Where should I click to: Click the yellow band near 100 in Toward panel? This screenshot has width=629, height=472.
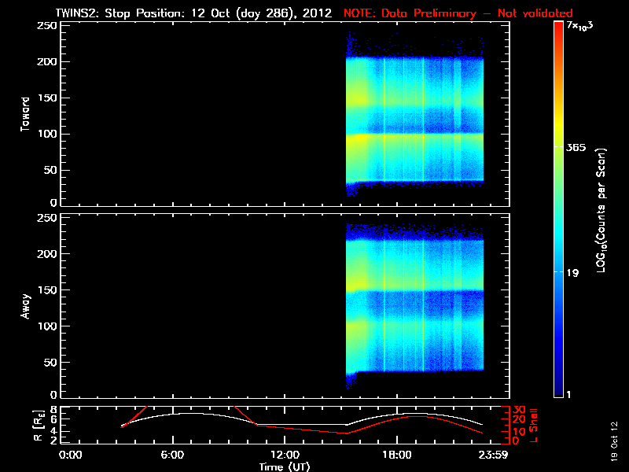[414, 137]
